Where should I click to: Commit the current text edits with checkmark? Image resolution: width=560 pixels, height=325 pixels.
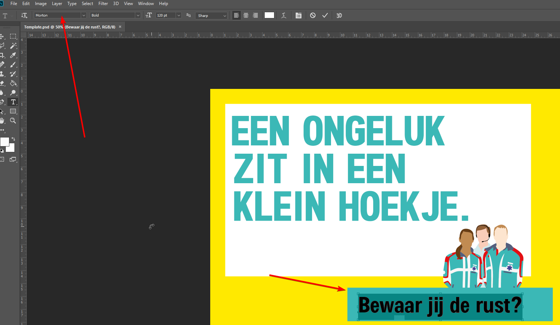pos(325,15)
